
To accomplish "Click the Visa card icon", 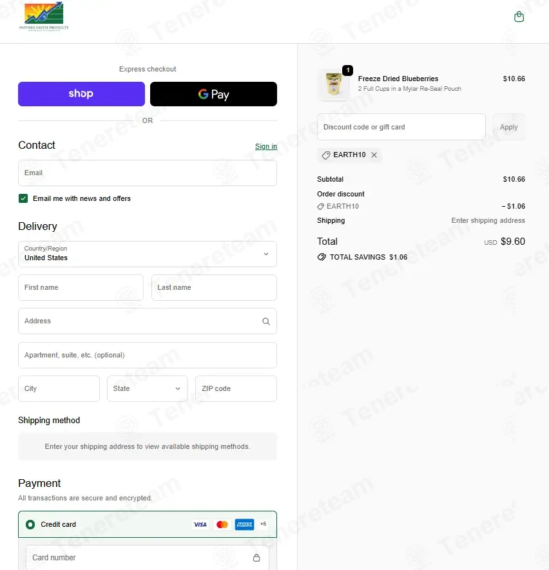I will [200, 524].
